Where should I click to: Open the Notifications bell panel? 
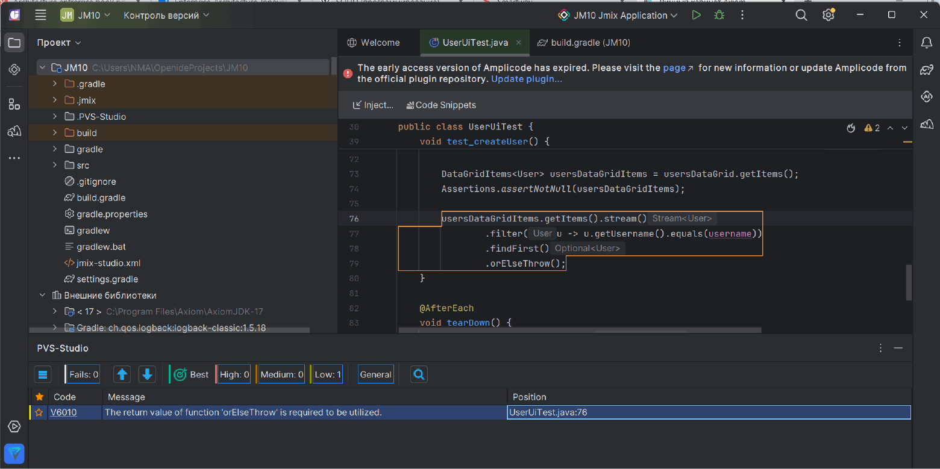click(x=926, y=43)
